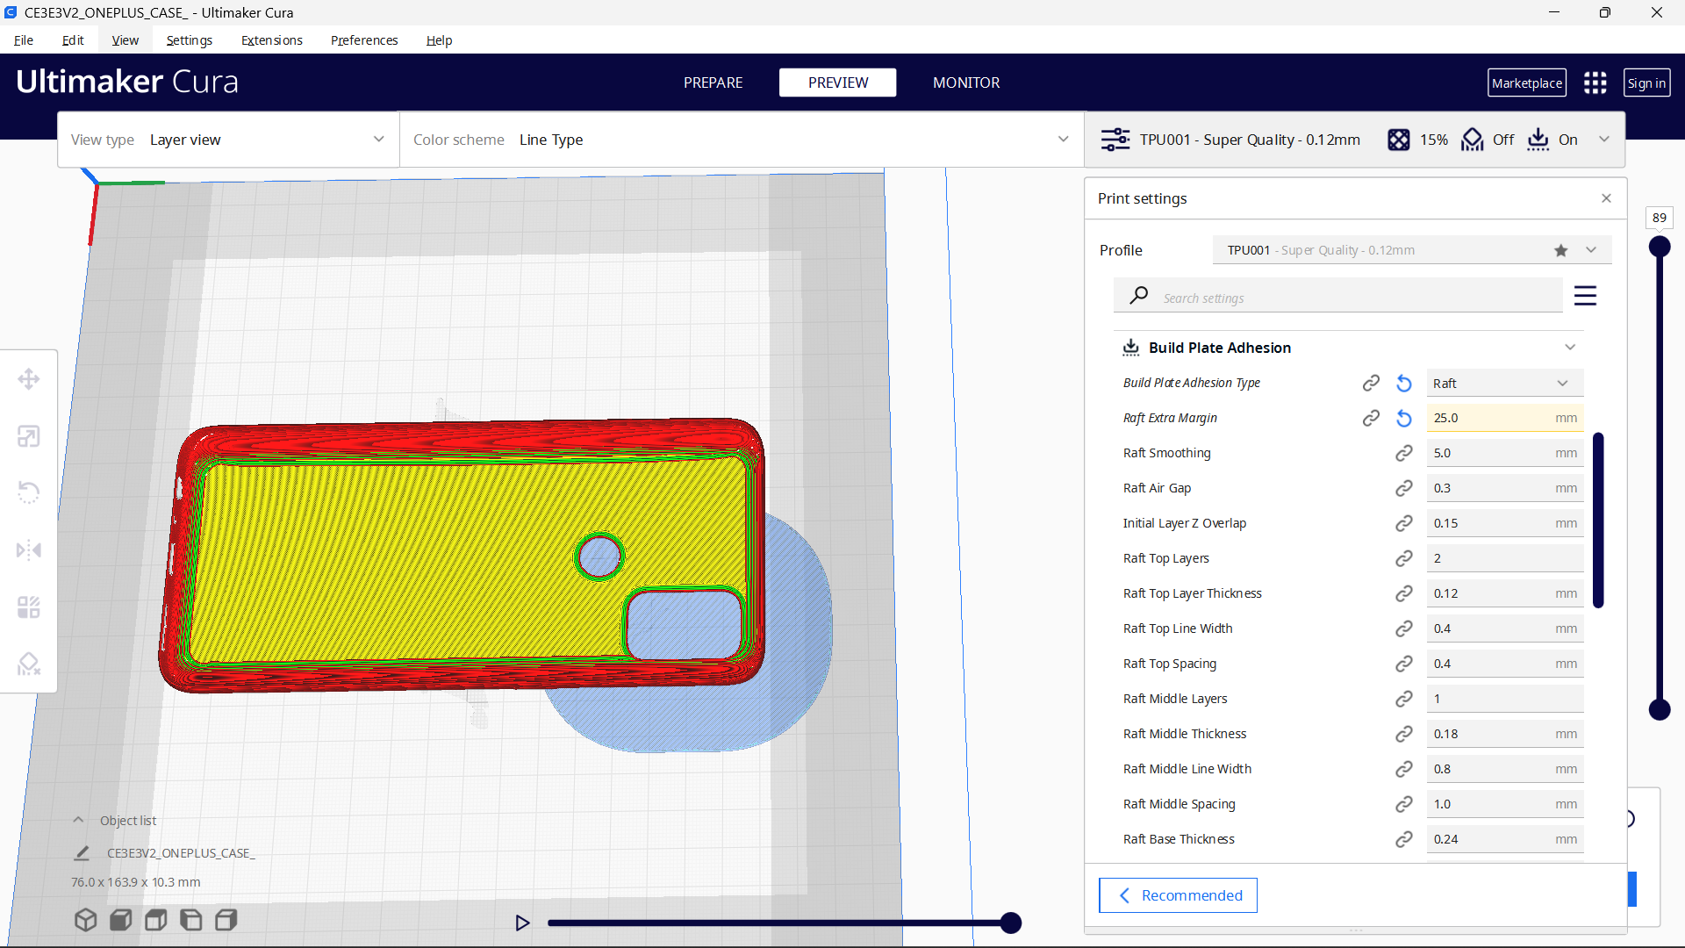Select the Mirror tool
The width and height of the screenshot is (1685, 948).
click(28, 549)
